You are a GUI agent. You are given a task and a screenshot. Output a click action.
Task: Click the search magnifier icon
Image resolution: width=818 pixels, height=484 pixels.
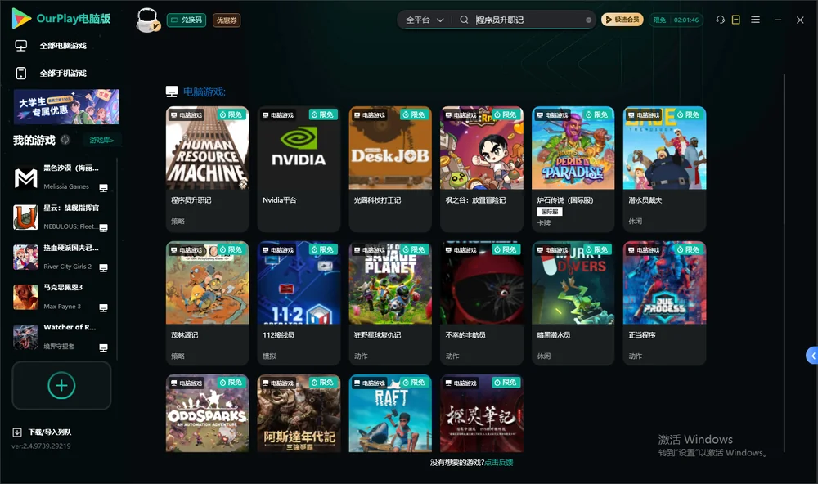(464, 20)
